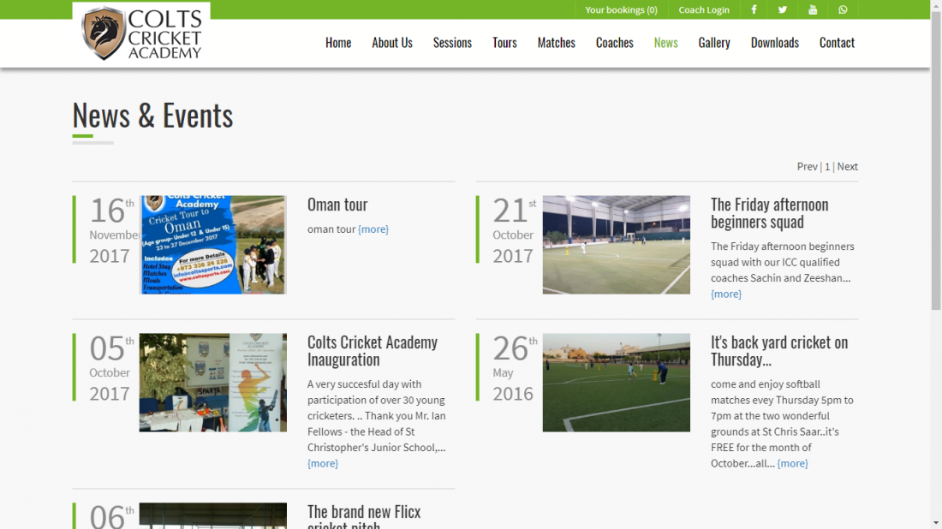Click {more} for Friday beginners squad
The image size is (942, 529).
coord(725,294)
